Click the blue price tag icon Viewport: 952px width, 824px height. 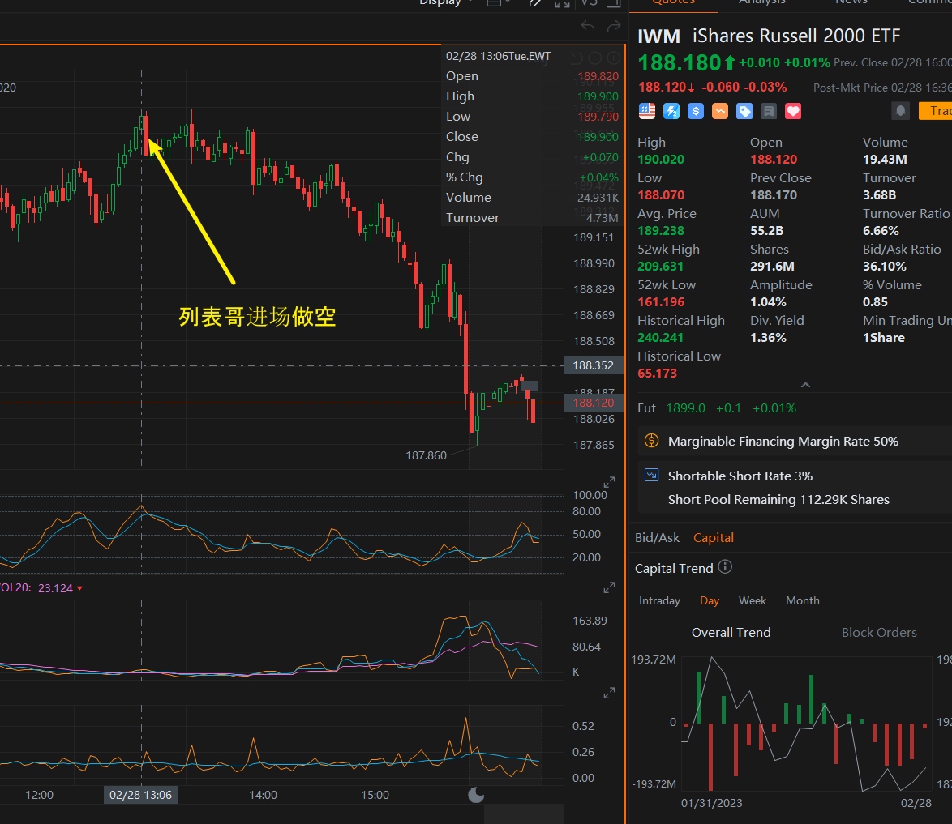pos(744,111)
